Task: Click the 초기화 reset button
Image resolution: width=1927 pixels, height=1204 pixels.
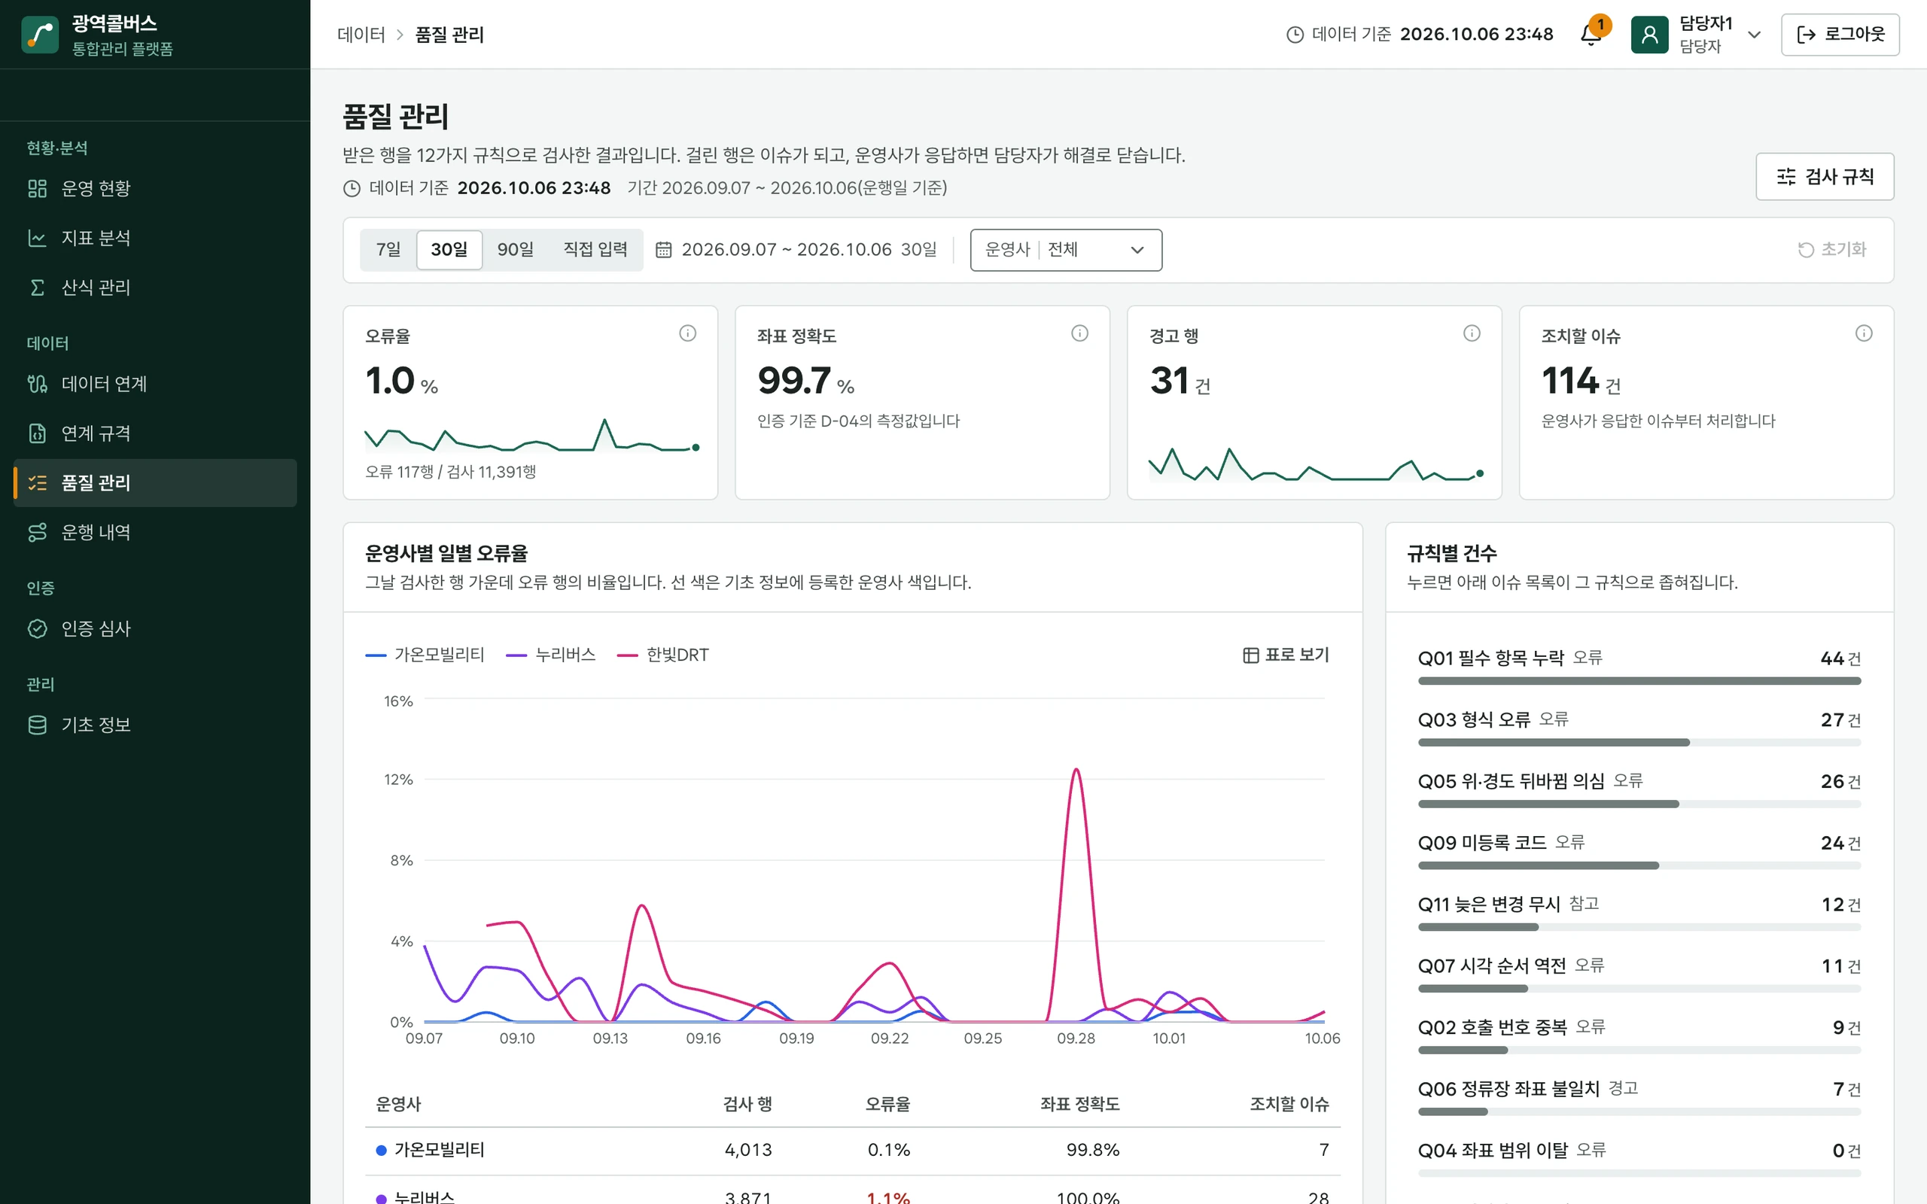Action: [1831, 250]
